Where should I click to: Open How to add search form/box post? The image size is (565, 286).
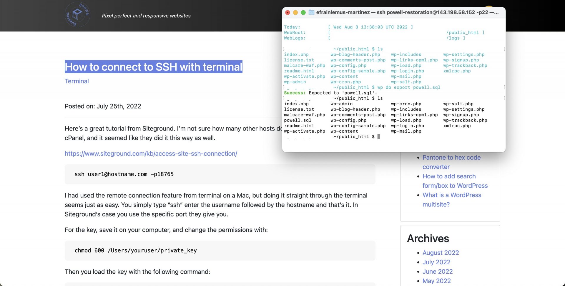point(455,181)
